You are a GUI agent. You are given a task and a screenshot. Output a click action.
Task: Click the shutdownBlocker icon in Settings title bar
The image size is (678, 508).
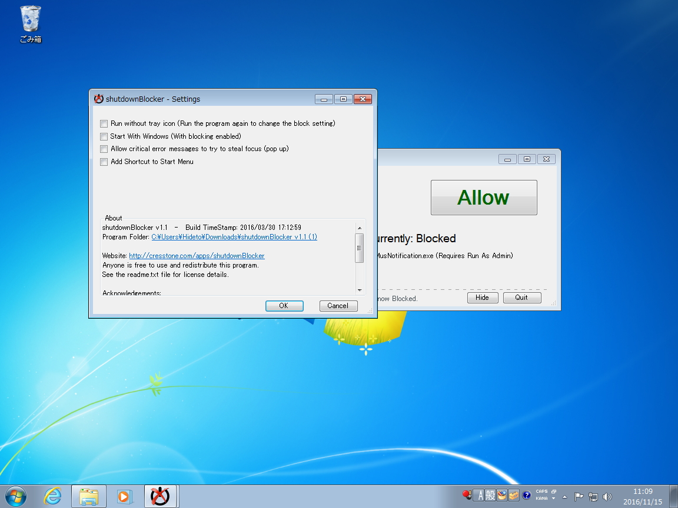pos(99,99)
